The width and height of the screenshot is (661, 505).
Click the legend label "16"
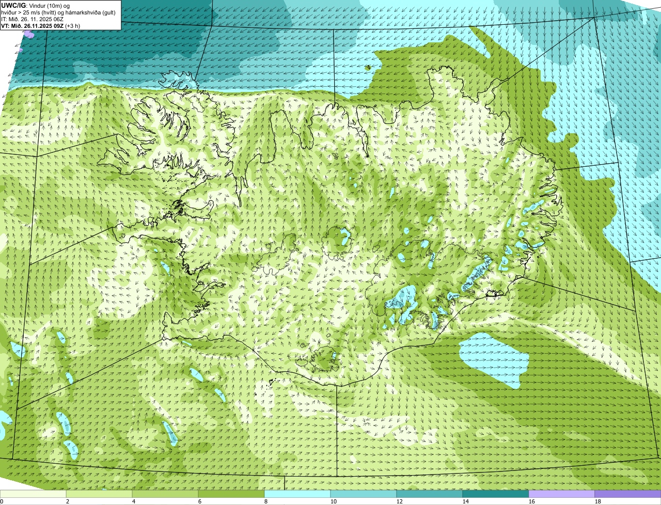pyautogui.click(x=532, y=501)
